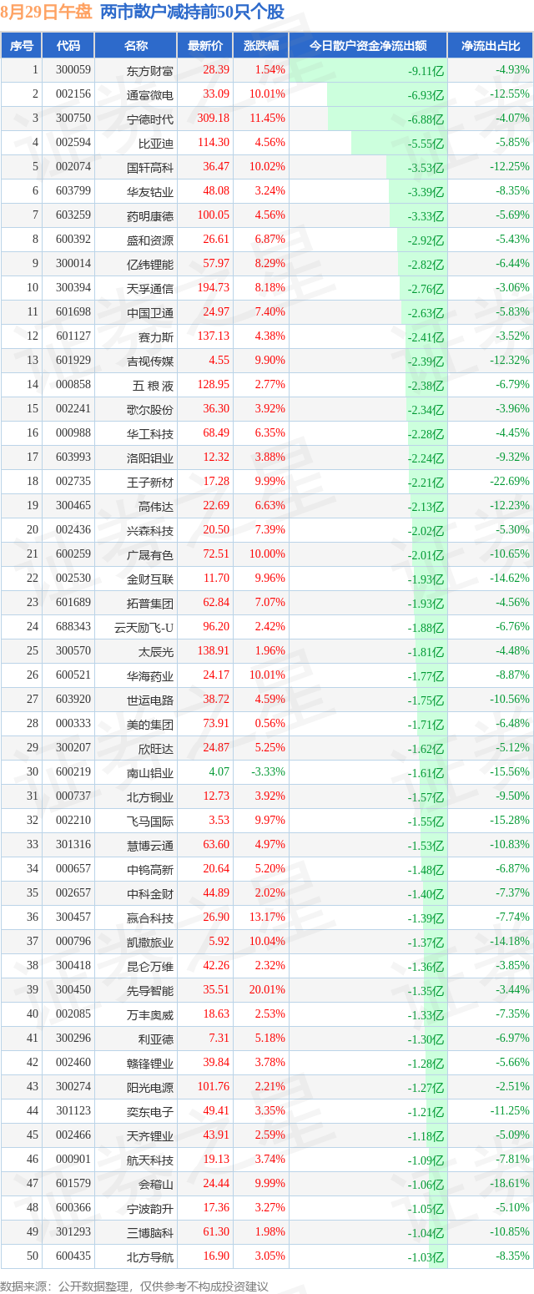The image size is (534, 1294).
Task: Select stock name 国轩高科
Action: (150, 167)
